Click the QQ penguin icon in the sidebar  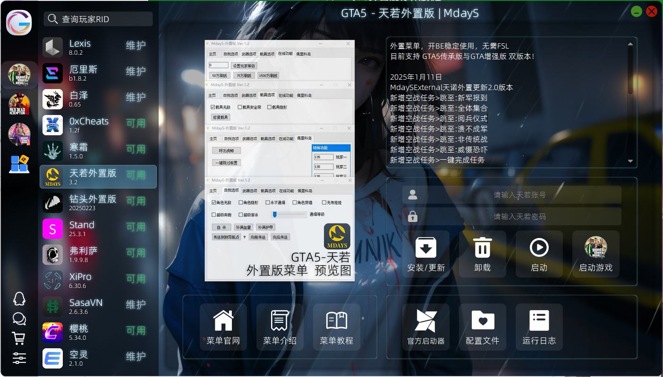click(19, 299)
